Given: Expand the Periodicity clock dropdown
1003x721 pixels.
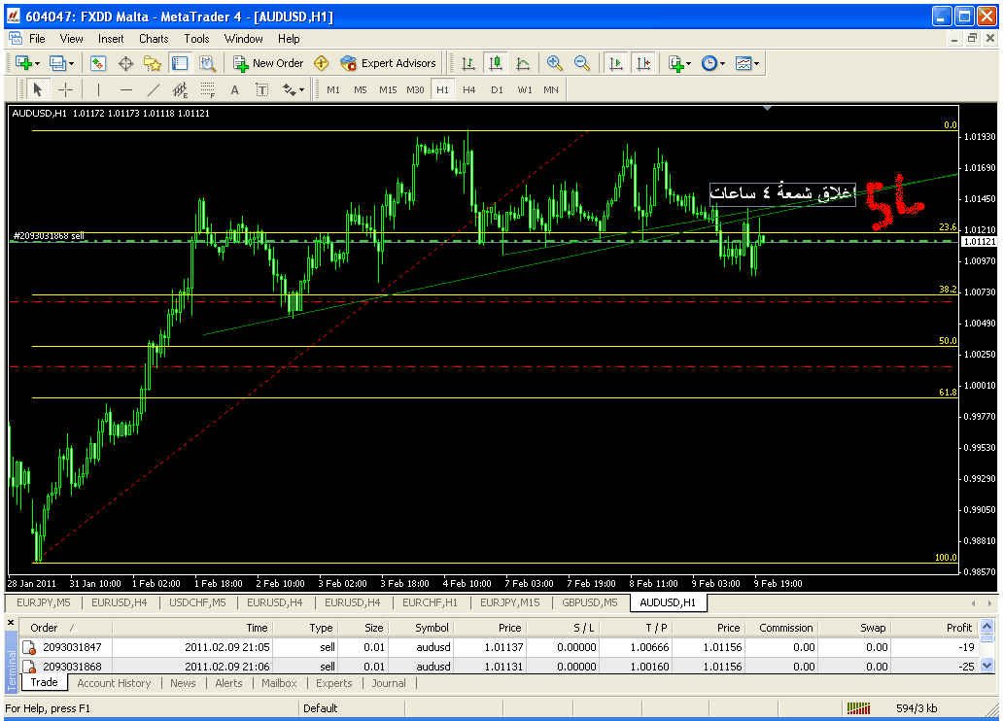Looking at the screenshot, I should pos(712,63).
